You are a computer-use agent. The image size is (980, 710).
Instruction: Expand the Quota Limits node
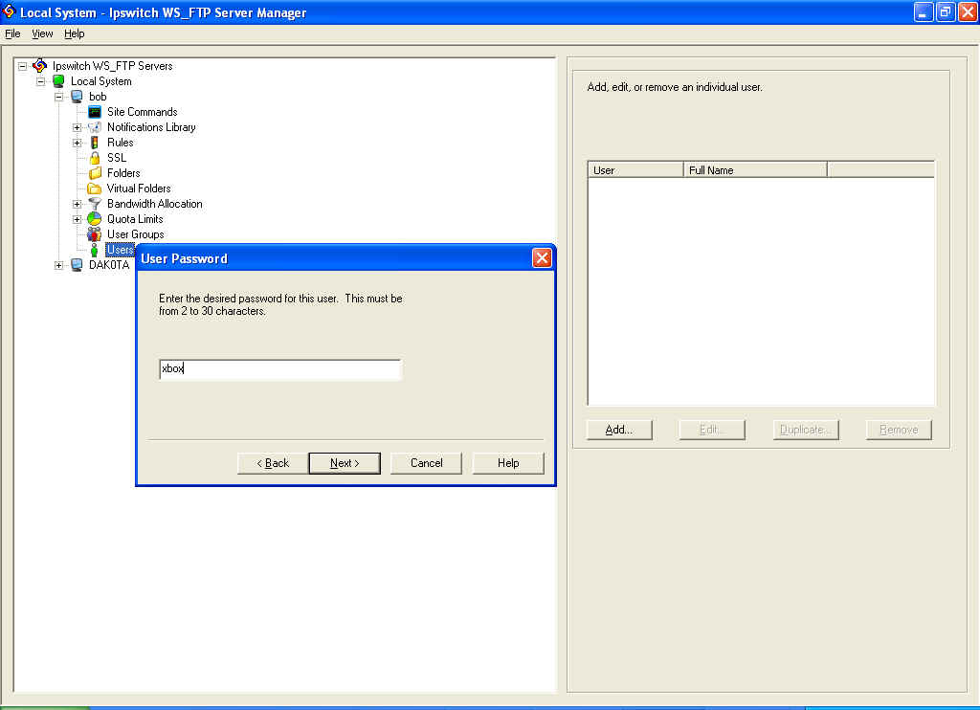[x=77, y=219]
